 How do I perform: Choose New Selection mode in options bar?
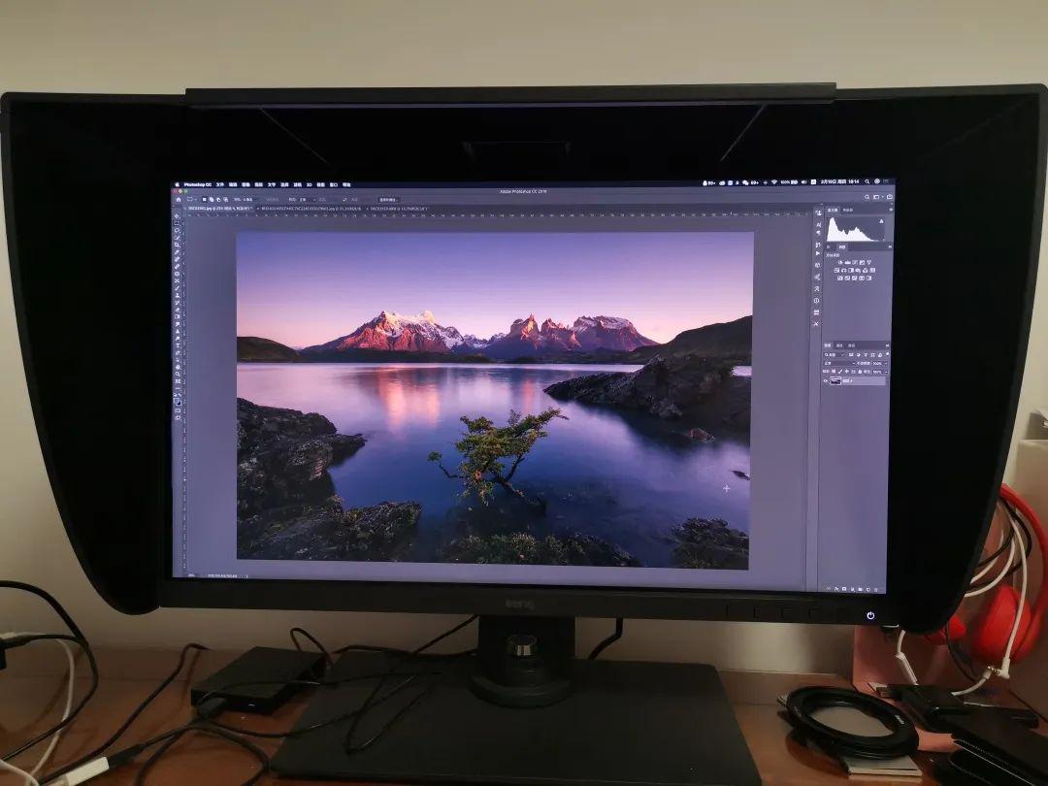[205, 200]
